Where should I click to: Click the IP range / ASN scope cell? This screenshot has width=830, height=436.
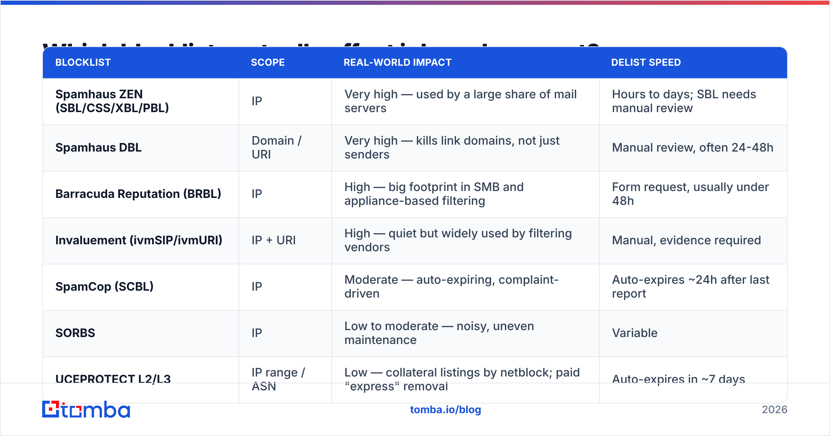[x=285, y=380]
